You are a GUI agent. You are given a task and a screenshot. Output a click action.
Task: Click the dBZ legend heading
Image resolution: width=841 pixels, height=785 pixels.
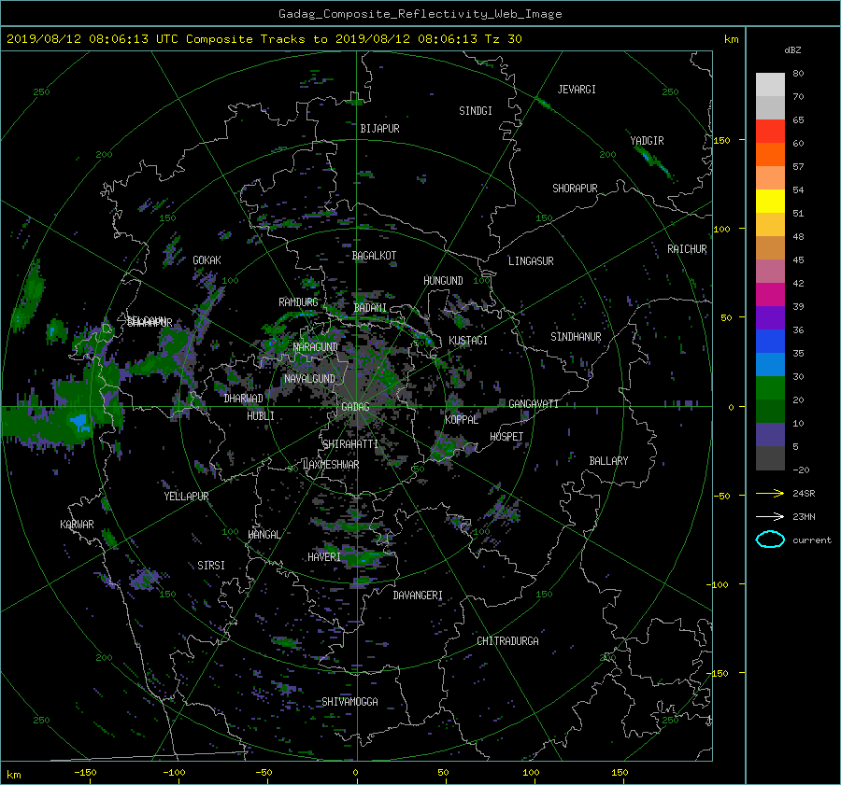pyautogui.click(x=792, y=49)
